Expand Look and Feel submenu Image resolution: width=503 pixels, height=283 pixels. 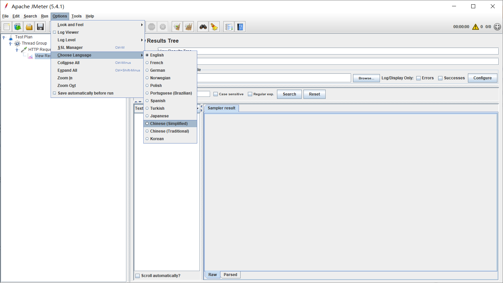[98, 25]
